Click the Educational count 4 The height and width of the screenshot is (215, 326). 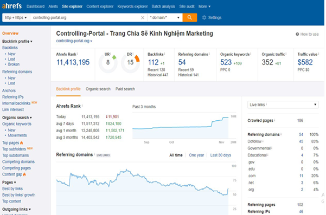[302, 155]
